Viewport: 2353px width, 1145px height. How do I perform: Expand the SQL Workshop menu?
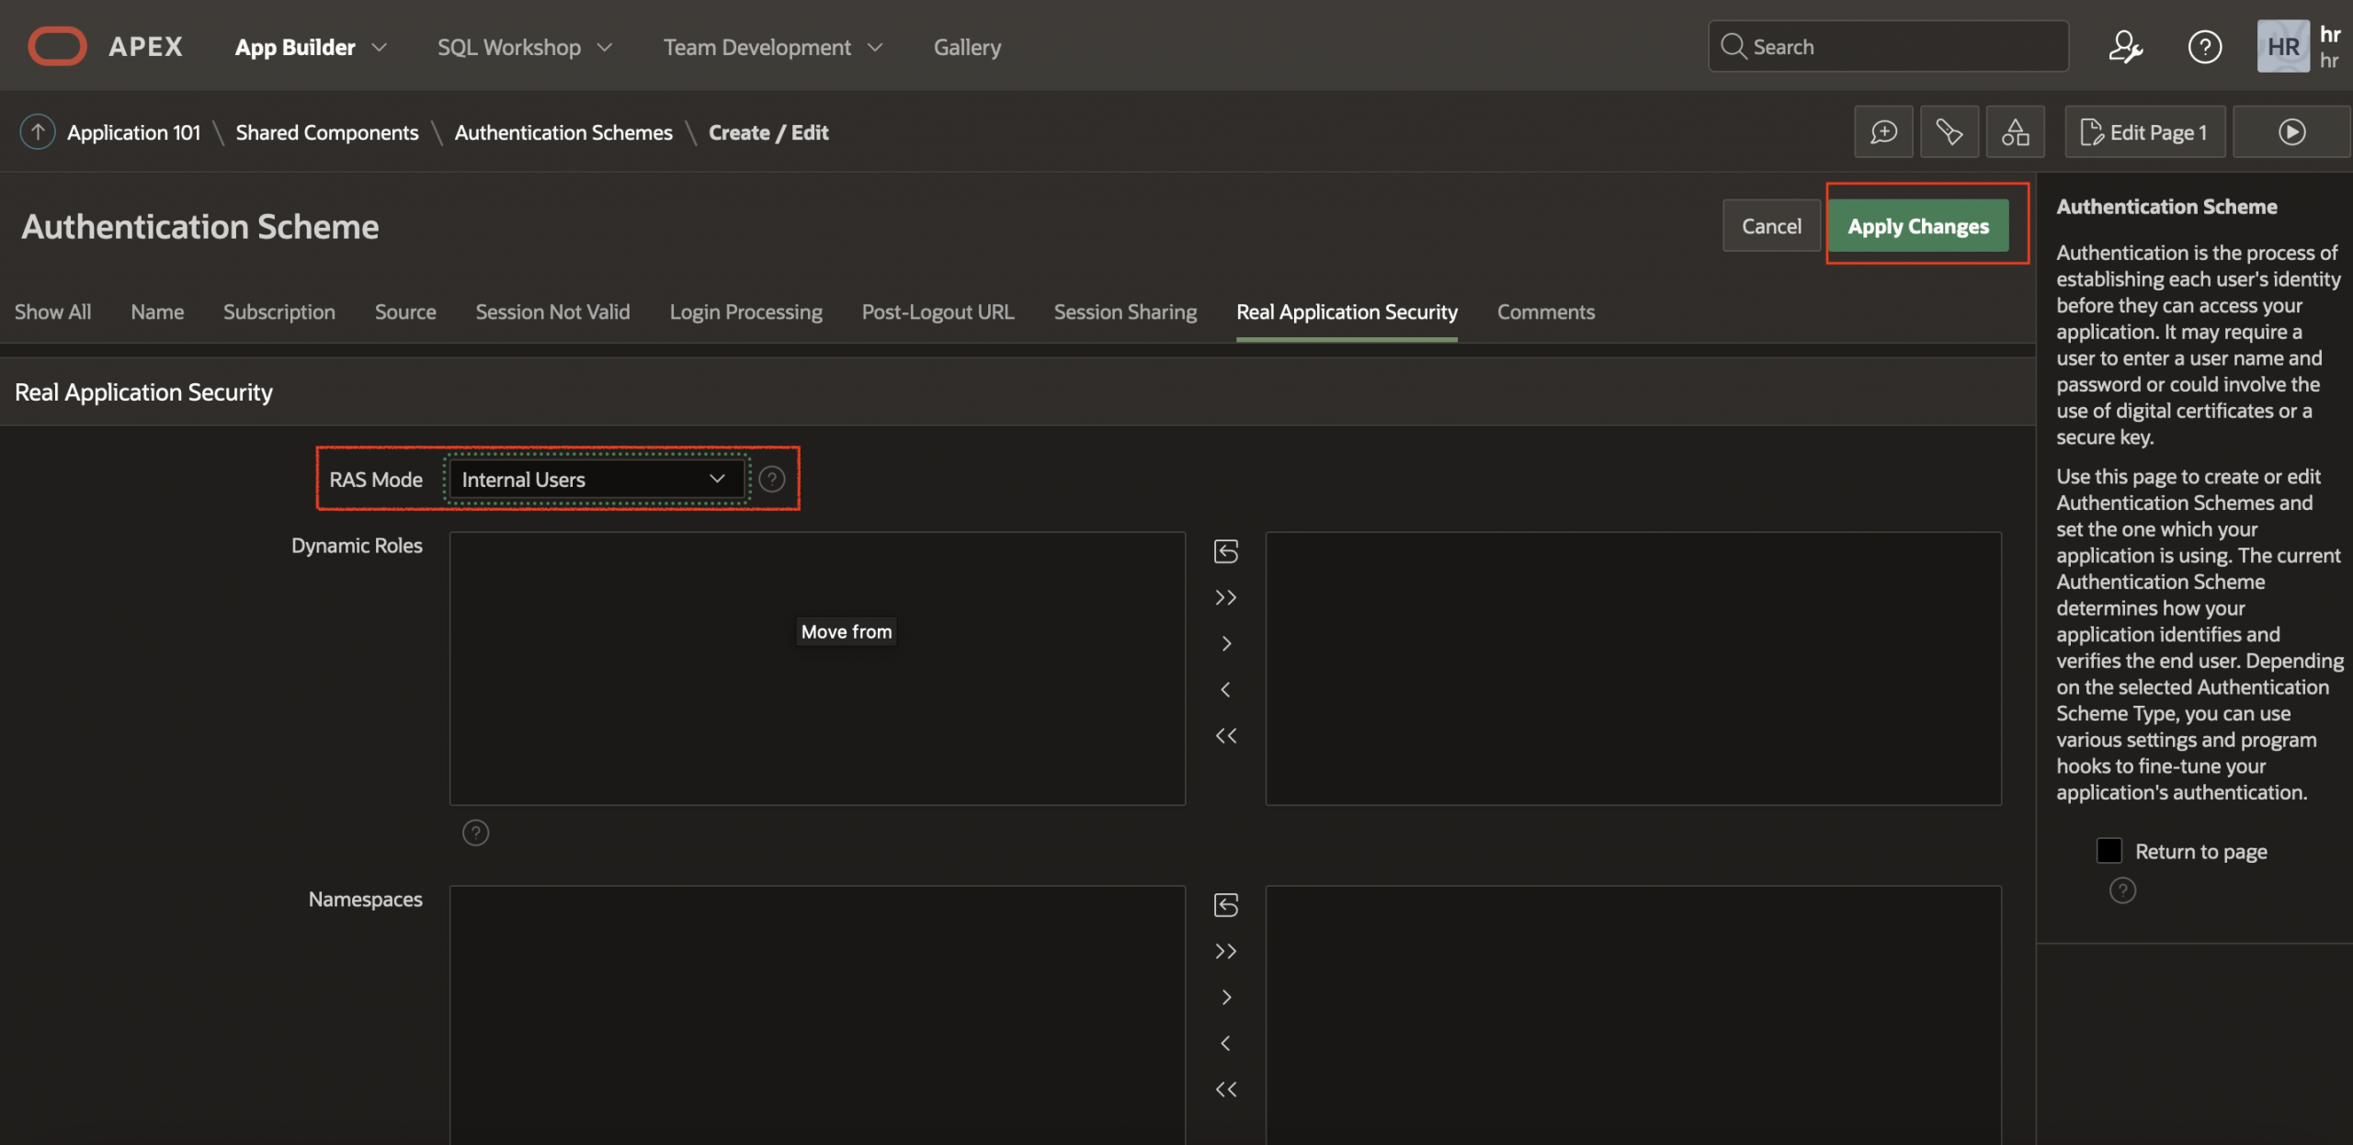tap(509, 47)
